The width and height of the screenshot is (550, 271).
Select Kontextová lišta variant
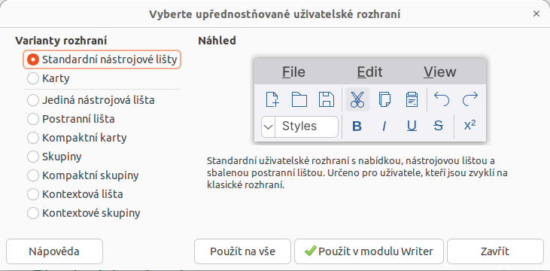tap(75, 193)
